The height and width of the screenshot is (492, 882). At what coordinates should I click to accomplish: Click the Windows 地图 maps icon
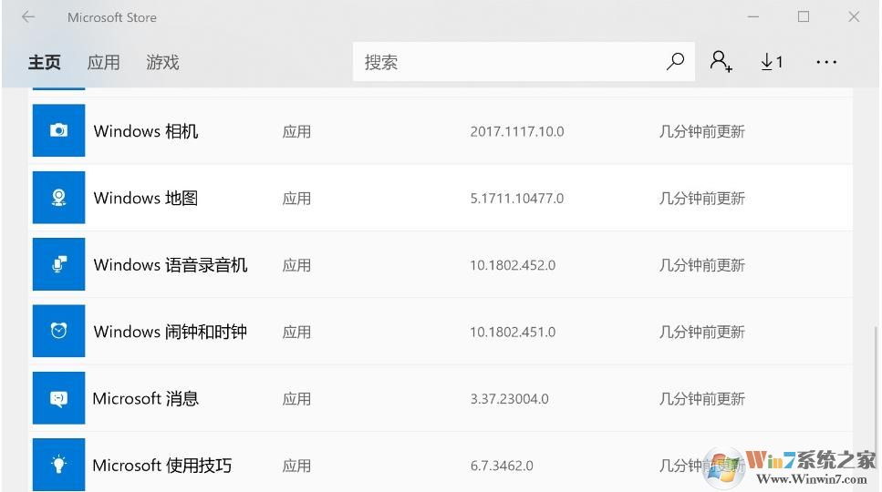click(x=58, y=197)
